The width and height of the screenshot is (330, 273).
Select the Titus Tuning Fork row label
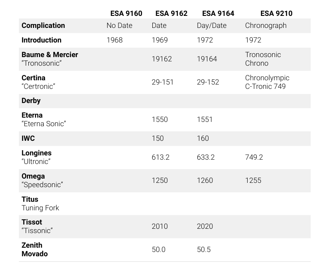pyautogui.click(x=40, y=203)
